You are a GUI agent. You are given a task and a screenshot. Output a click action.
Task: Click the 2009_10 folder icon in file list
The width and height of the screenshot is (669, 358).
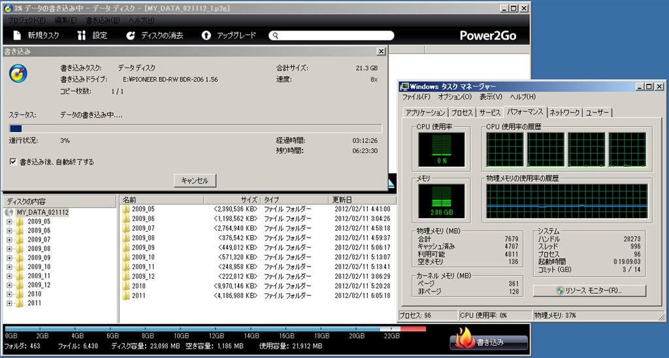pos(126,257)
